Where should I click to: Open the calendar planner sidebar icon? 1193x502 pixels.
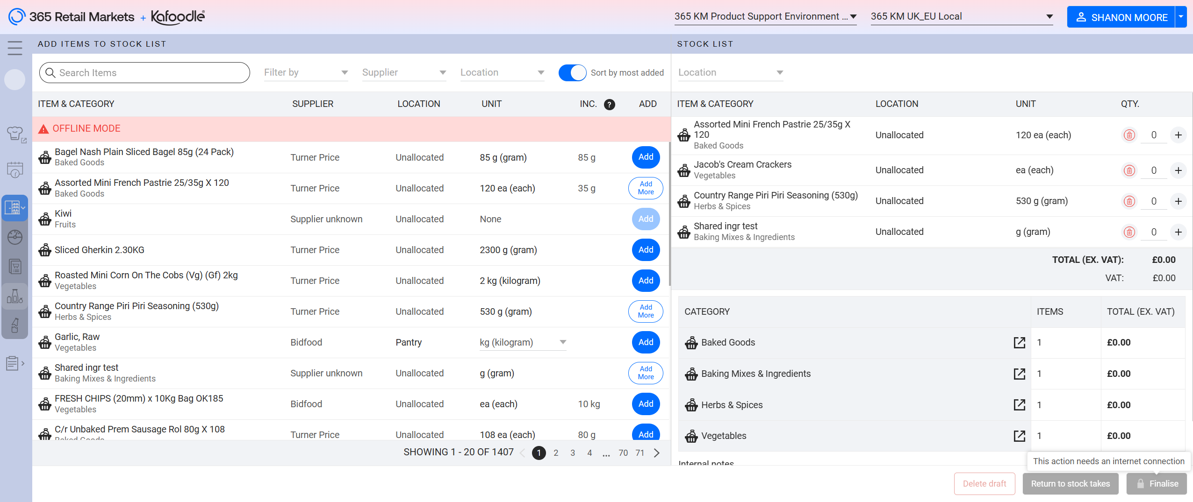tap(15, 170)
